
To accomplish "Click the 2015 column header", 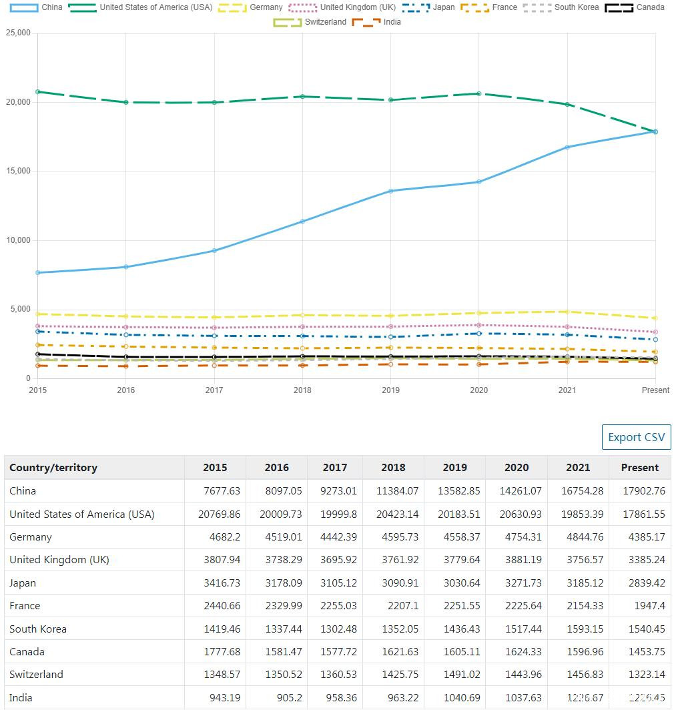I will (215, 468).
